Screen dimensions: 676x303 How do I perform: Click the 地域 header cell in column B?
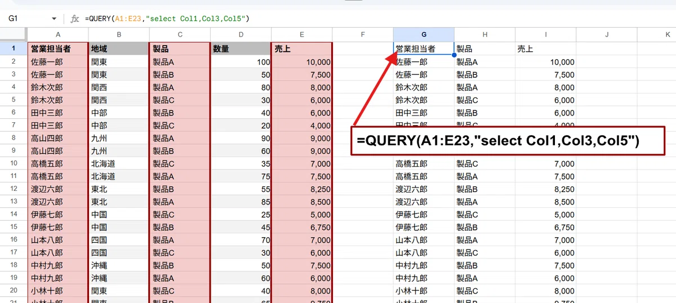pyautogui.click(x=119, y=49)
